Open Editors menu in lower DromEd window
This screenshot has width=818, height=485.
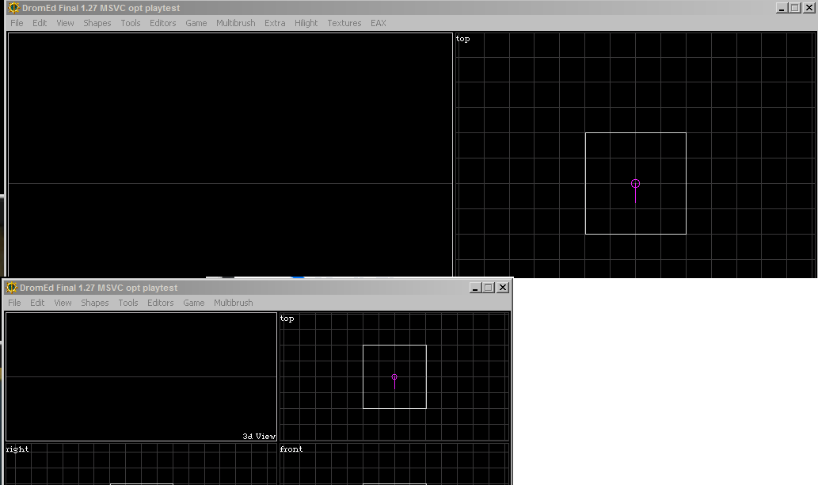coord(160,303)
